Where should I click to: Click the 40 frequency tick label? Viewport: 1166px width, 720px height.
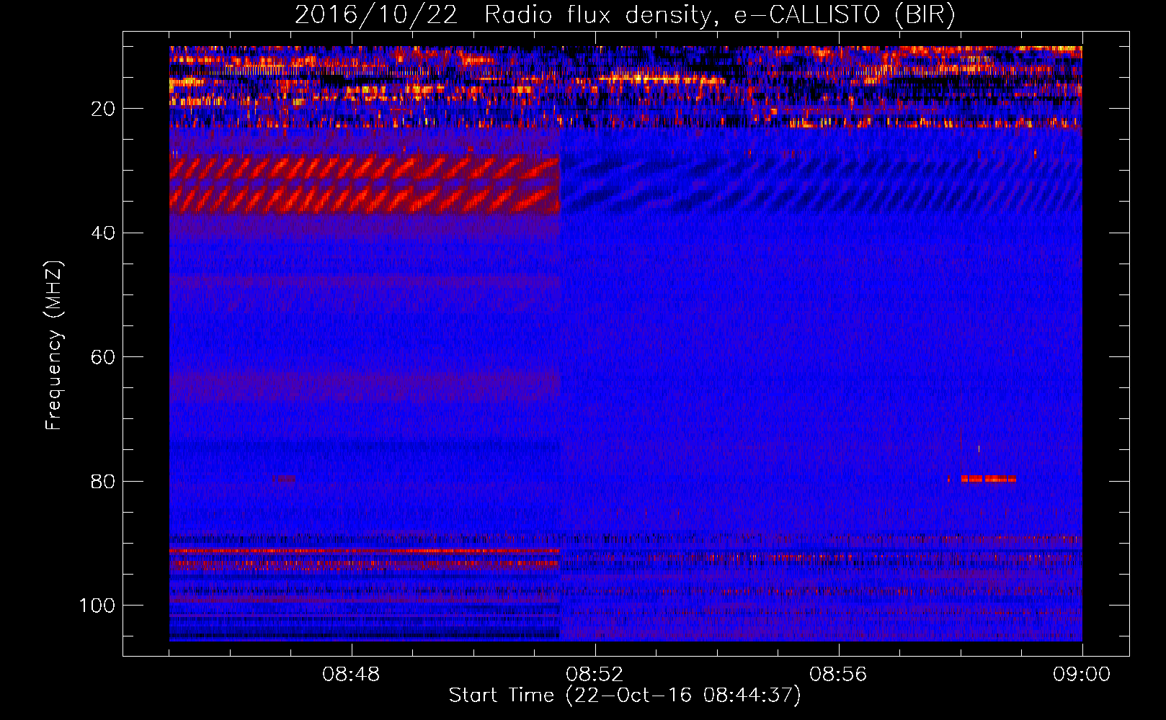pos(103,233)
